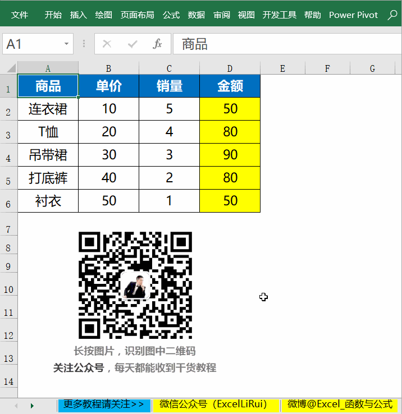Click the 金额 header cell
402x414 pixels.
230,86
